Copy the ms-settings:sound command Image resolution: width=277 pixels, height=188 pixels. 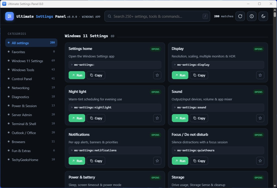pyautogui.click(x=199, y=118)
